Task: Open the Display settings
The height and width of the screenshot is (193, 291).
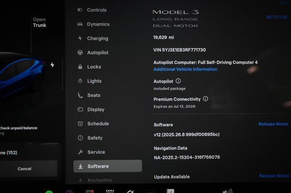Action: (x=91, y=110)
